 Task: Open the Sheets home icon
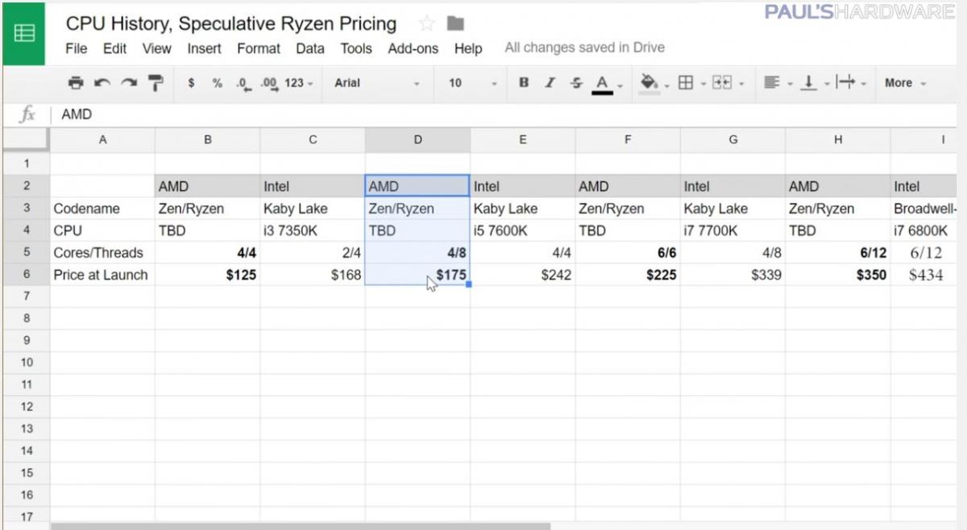(24, 34)
